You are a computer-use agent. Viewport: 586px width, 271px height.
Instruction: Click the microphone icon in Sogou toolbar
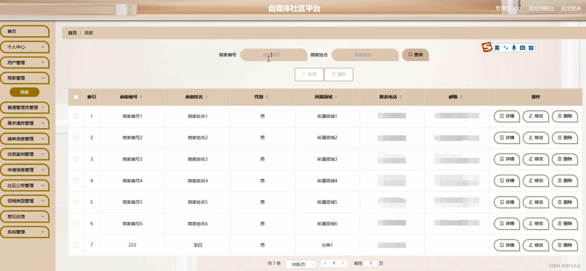pos(514,48)
